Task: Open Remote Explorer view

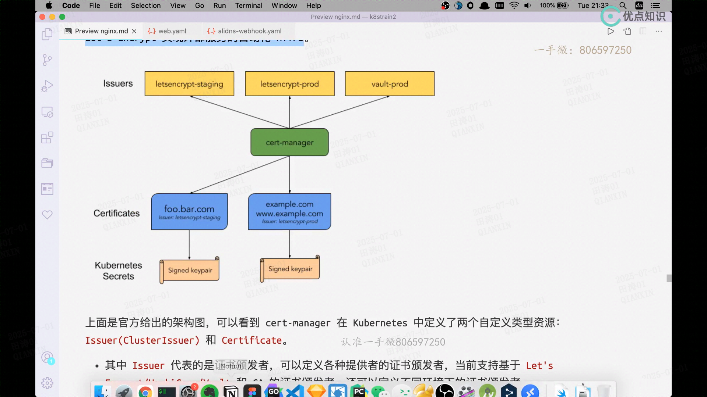Action: point(47,112)
